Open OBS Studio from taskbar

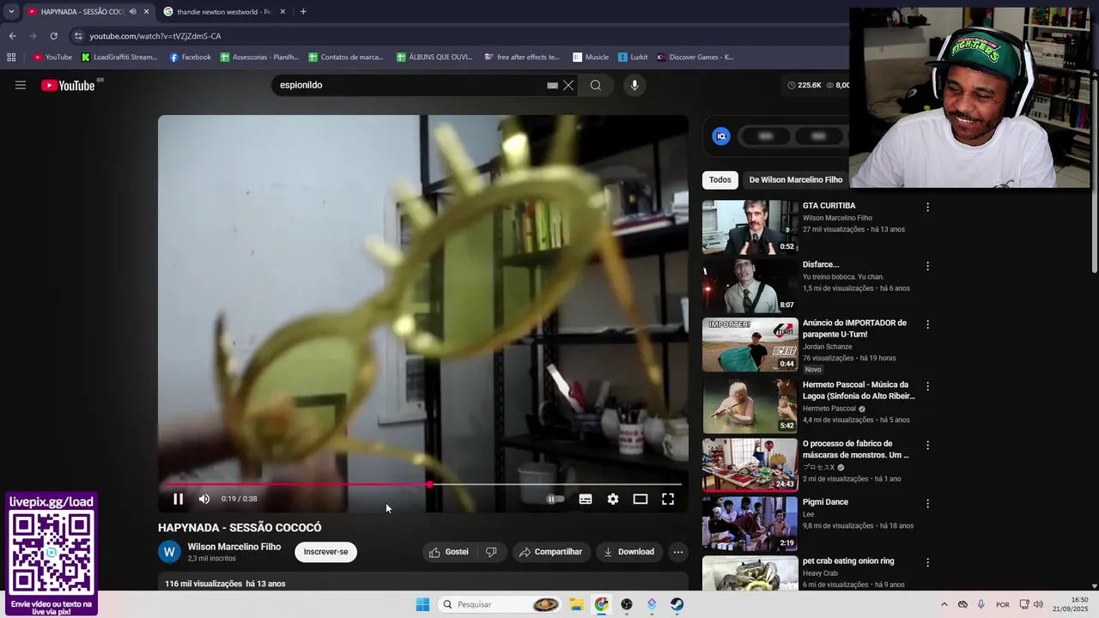click(x=627, y=604)
